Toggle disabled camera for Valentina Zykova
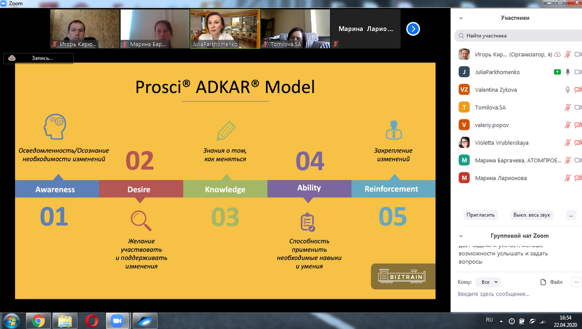Screen dimensions: 582x329 pyautogui.click(x=578, y=90)
